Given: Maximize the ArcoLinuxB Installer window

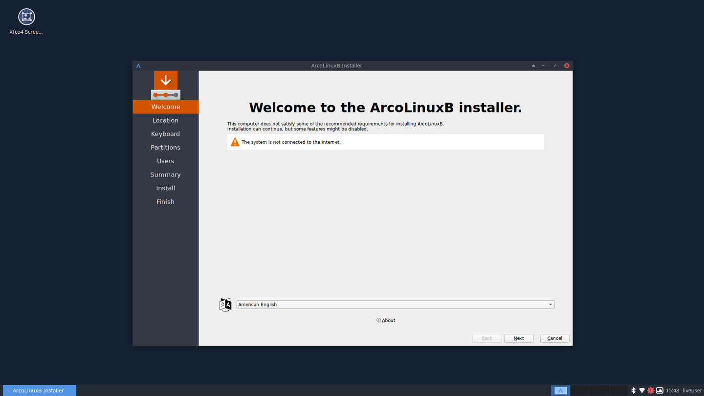Looking at the screenshot, I should click(555, 66).
